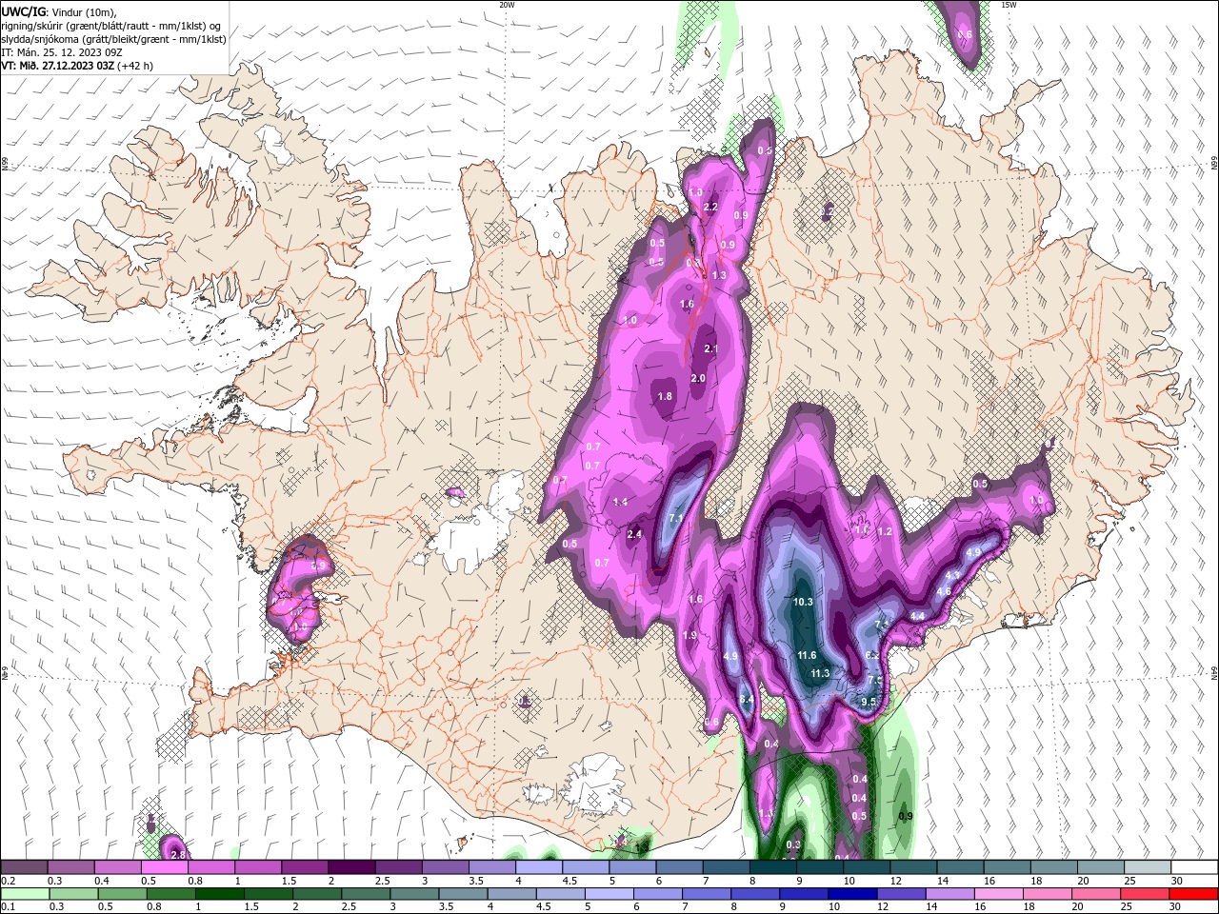Click the 10.3 precipitation value on the map
Screen dimensions: 1219x914
[x=803, y=602]
